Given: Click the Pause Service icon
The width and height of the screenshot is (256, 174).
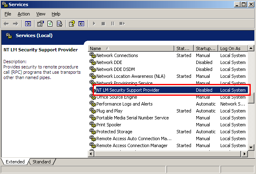Looking at the screenshot, I should [x=113, y=24].
